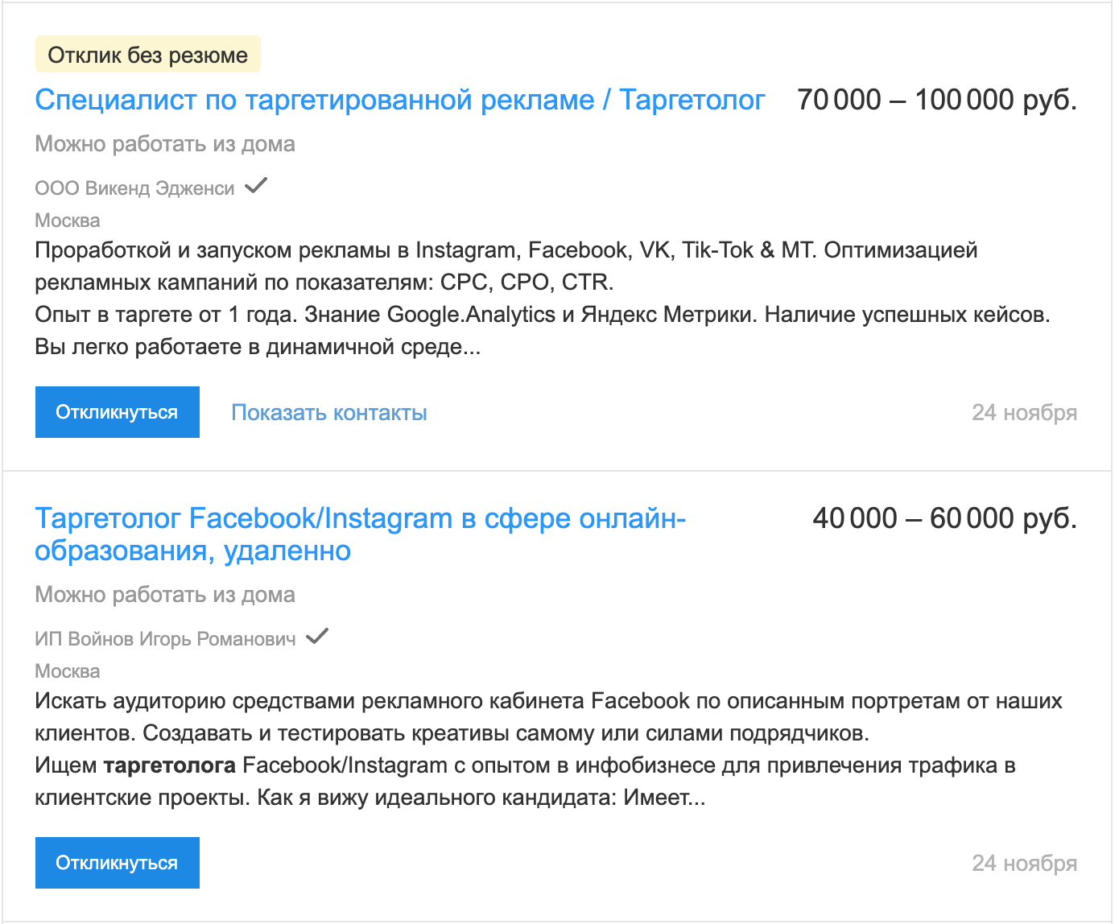Click verified checkmark beside ИП Войнов Игорь Романович
This screenshot has height=924, width=1119.
(x=317, y=637)
